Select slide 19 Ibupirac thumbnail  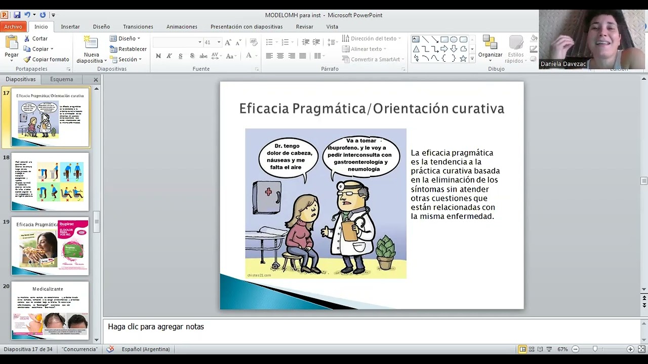coord(50,246)
